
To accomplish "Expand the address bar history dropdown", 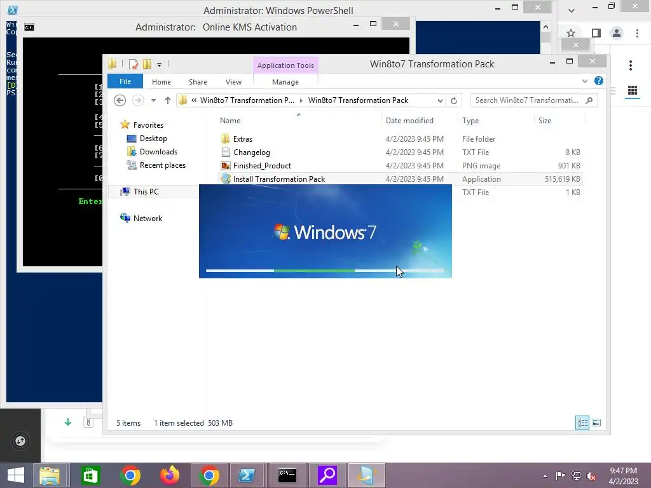I will click(440, 100).
